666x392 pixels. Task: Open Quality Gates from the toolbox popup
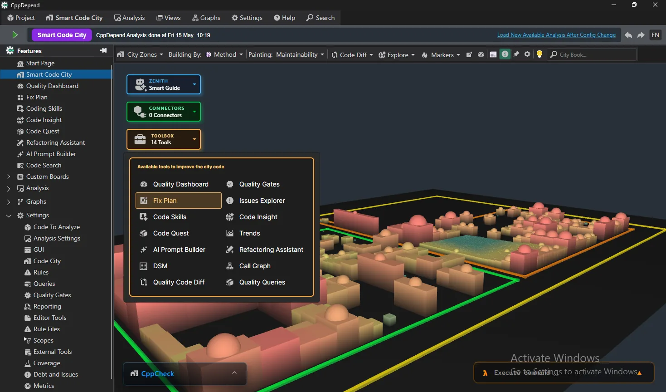tap(265, 184)
